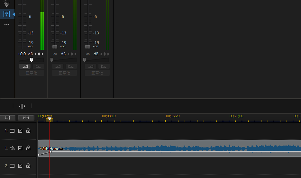
Task: Lock audio track 1 padlock
Action: pos(28,148)
